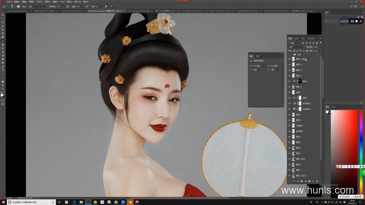Select the Clone Stamp tool
This screenshot has width=365, height=205.
pyautogui.click(x=3, y=44)
